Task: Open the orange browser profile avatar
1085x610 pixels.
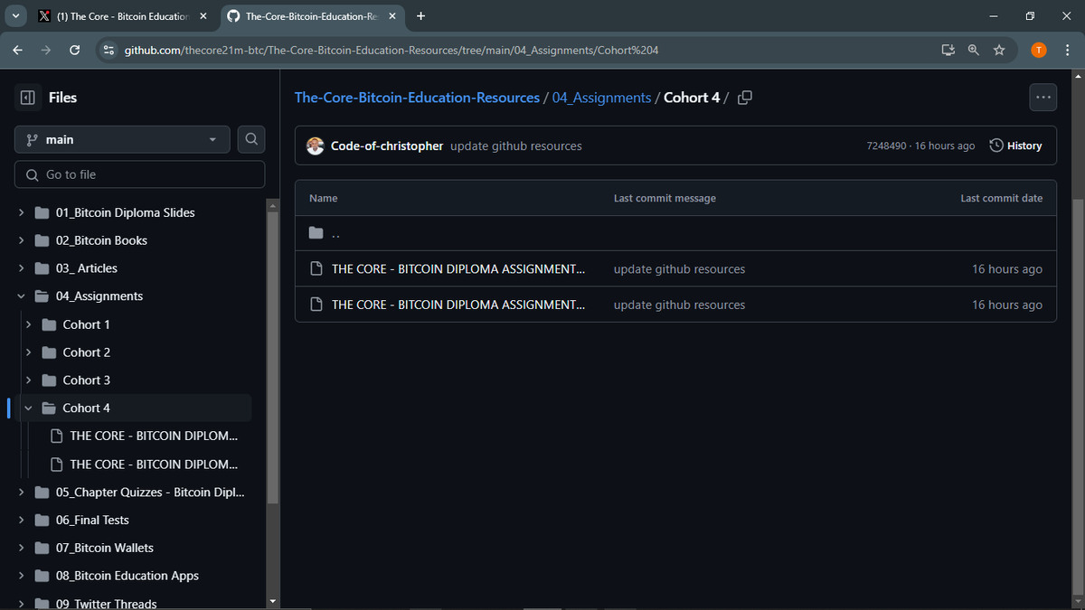Action: tap(1039, 50)
